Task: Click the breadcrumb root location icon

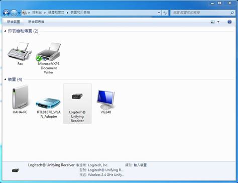Action: pos(25,13)
